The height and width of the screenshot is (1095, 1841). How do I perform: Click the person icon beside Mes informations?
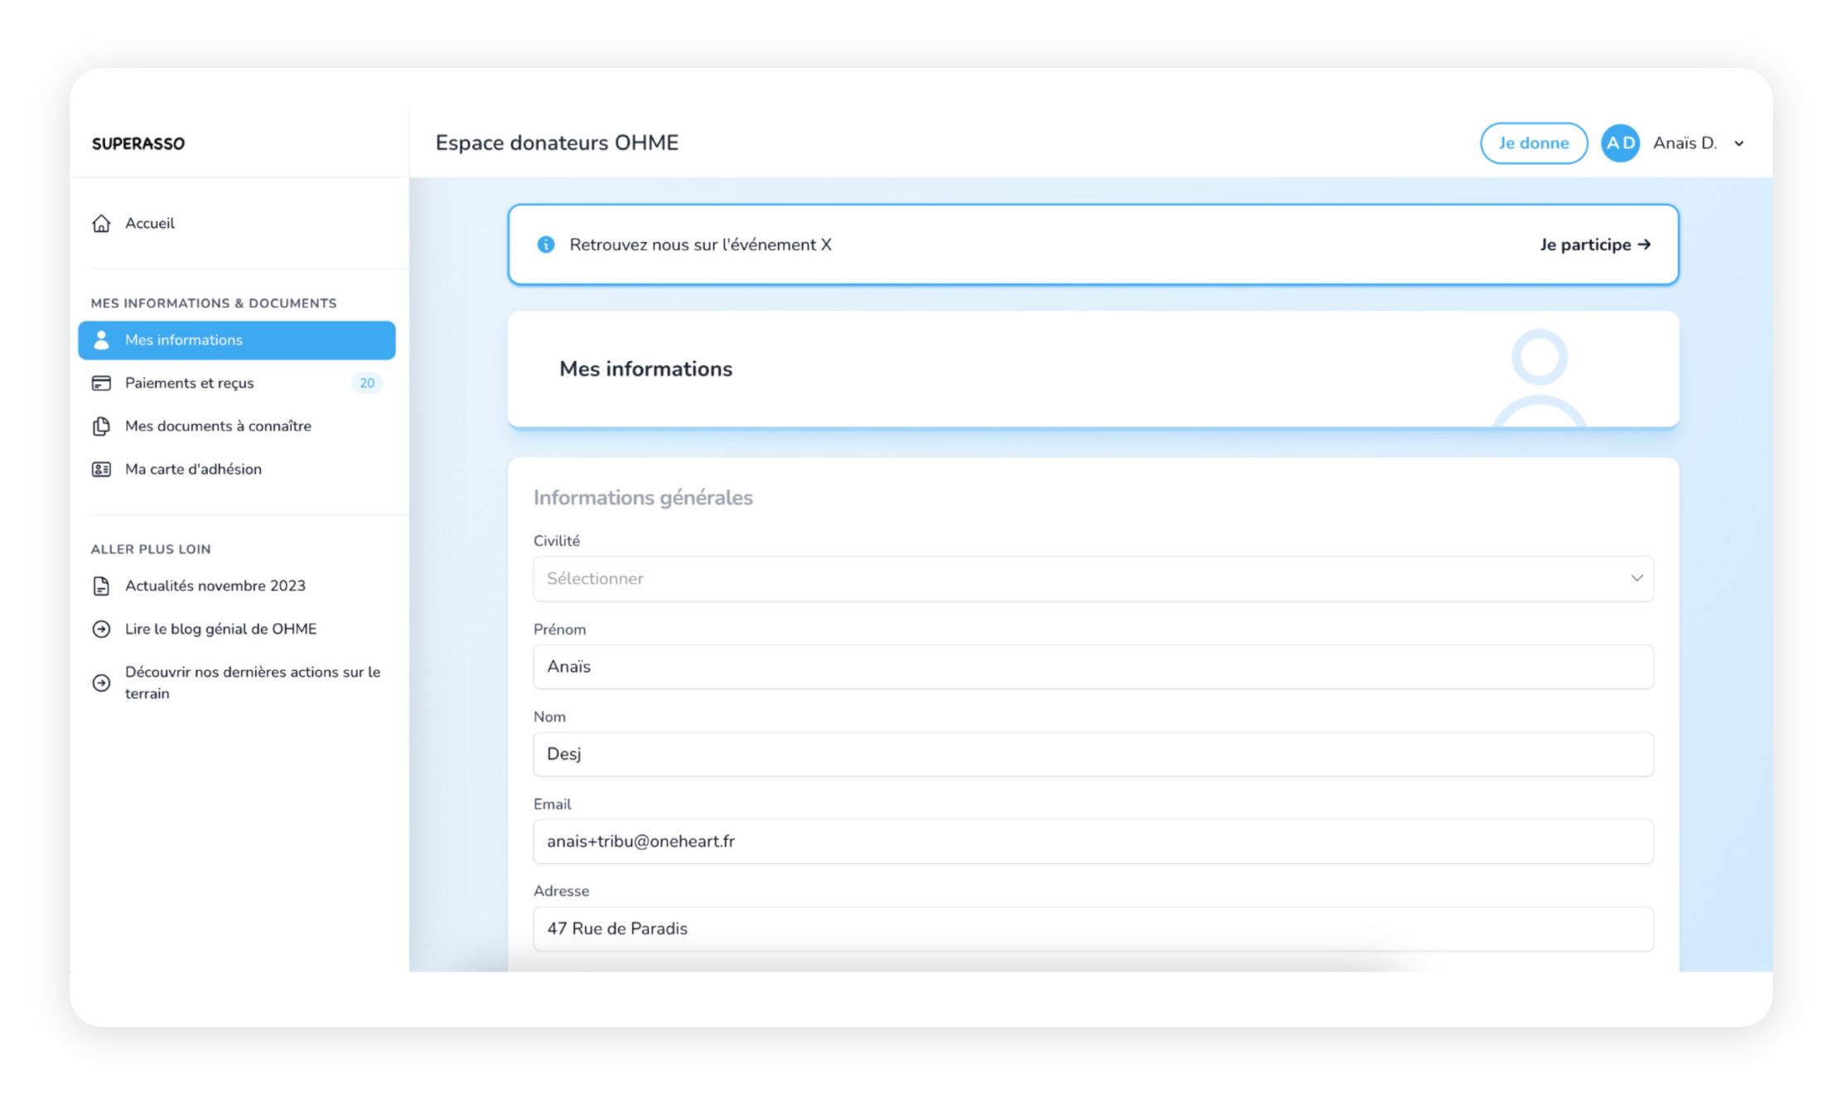pyautogui.click(x=101, y=340)
